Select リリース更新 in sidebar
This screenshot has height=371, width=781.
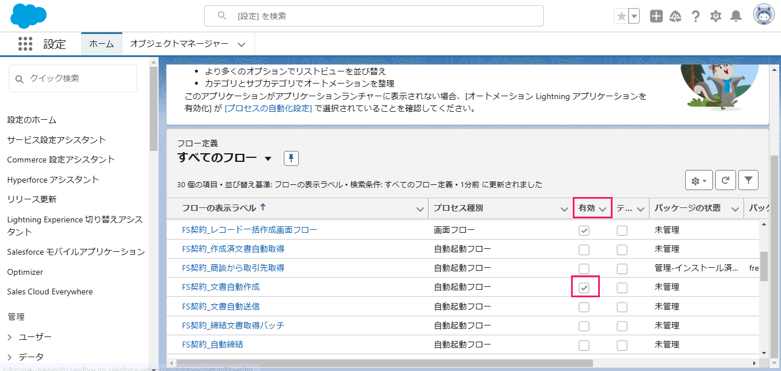click(32, 199)
